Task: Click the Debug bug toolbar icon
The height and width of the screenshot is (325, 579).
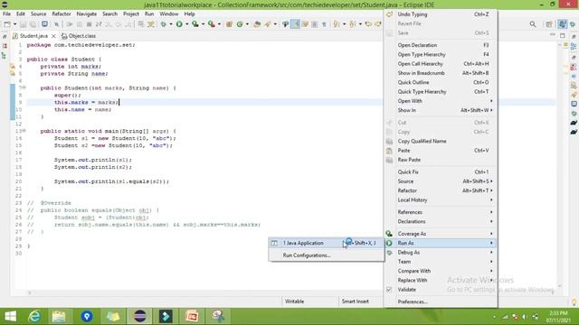Action: point(163,24)
